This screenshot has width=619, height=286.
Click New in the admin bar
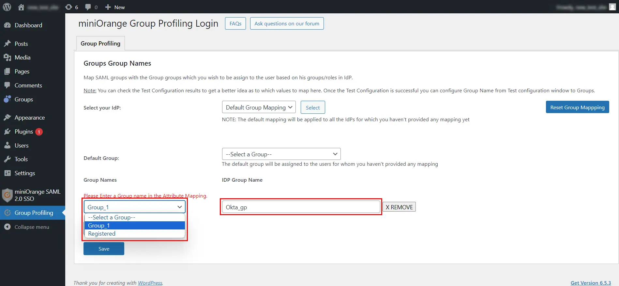point(119,7)
